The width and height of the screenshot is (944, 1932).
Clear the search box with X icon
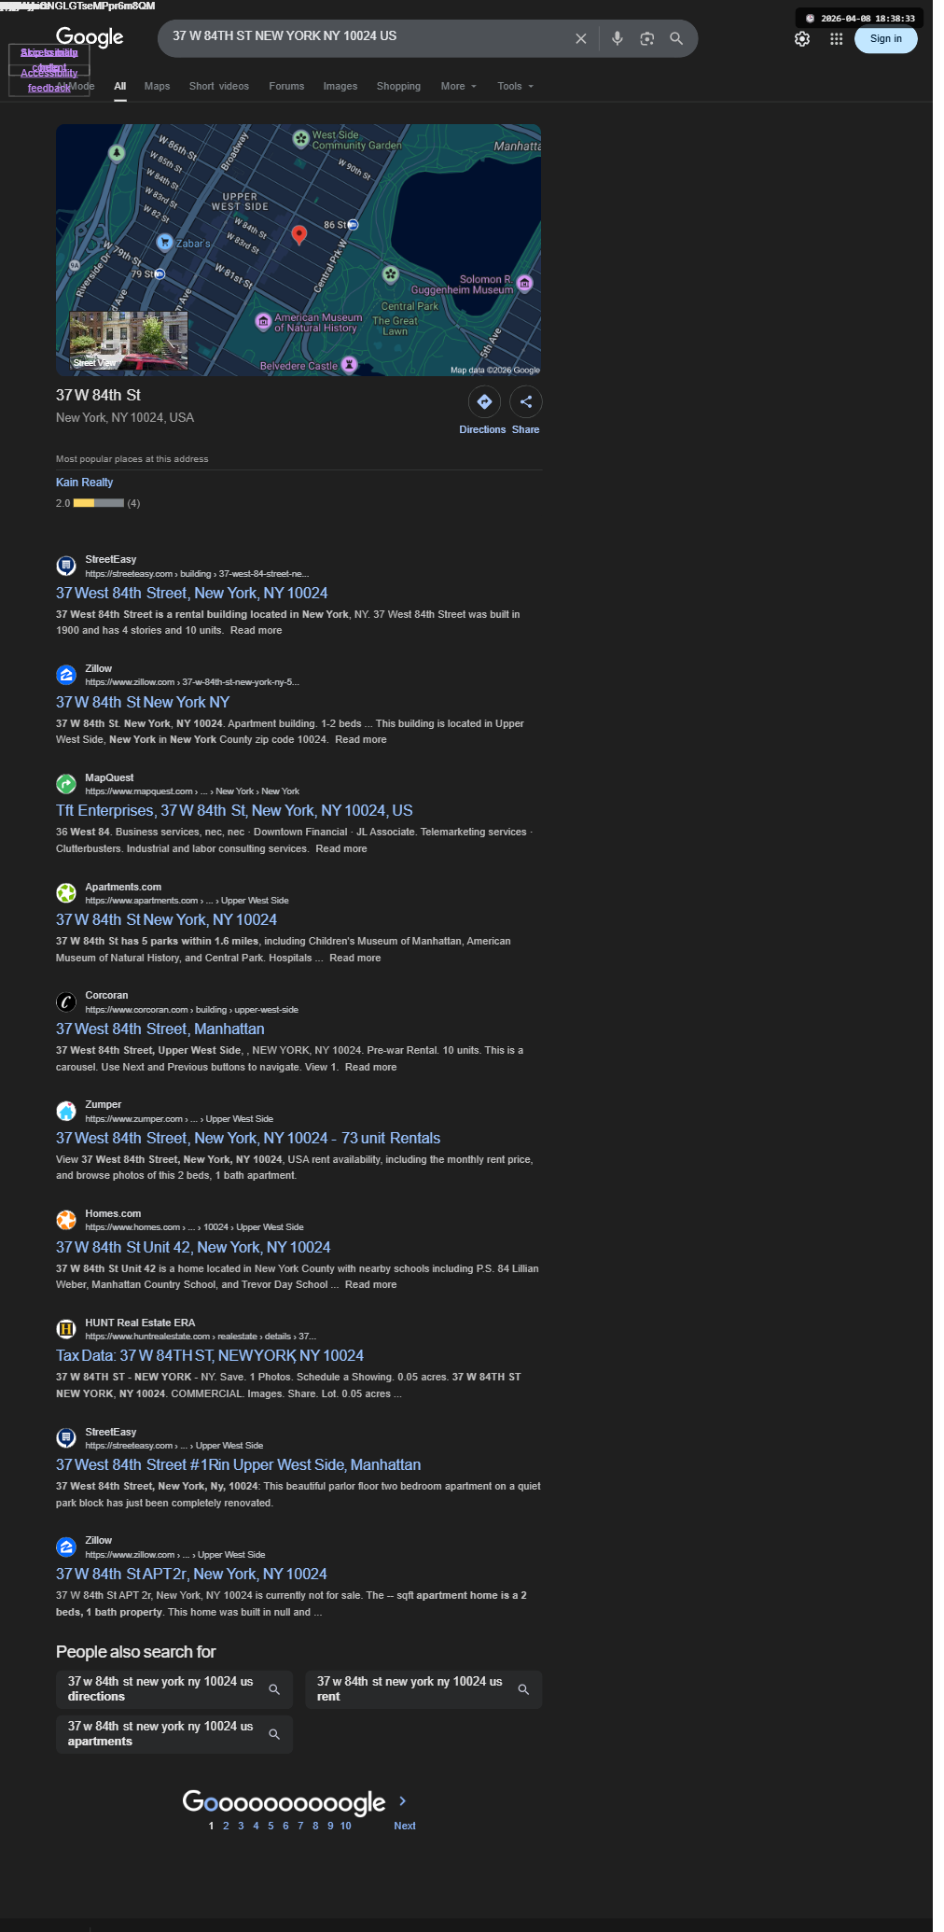pos(580,38)
